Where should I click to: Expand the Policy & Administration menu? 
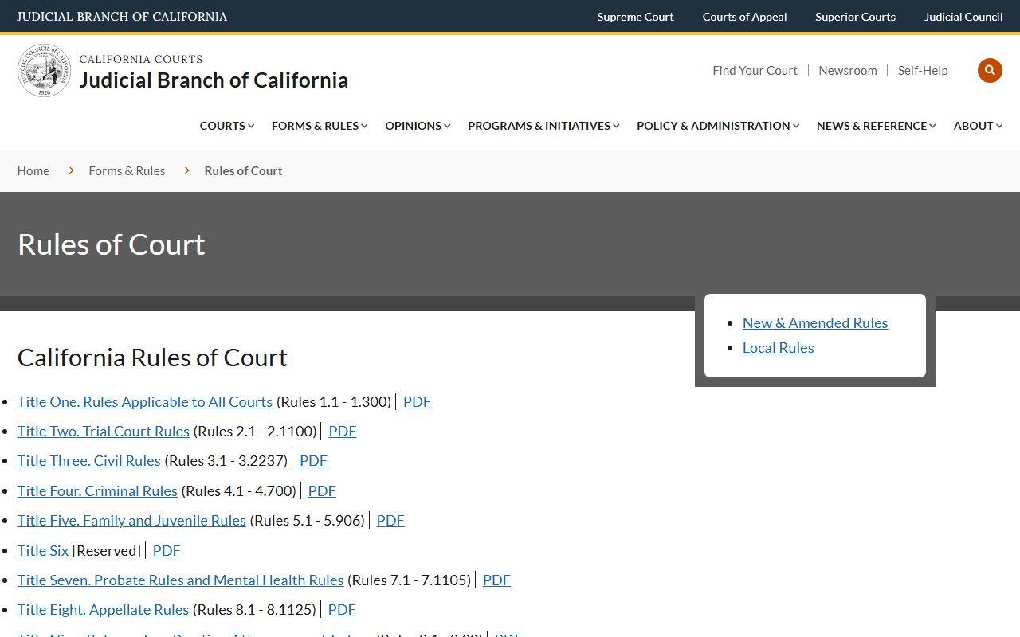(718, 126)
